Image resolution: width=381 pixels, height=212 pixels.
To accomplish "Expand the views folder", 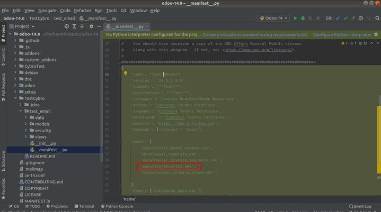I will coord(26,136).
